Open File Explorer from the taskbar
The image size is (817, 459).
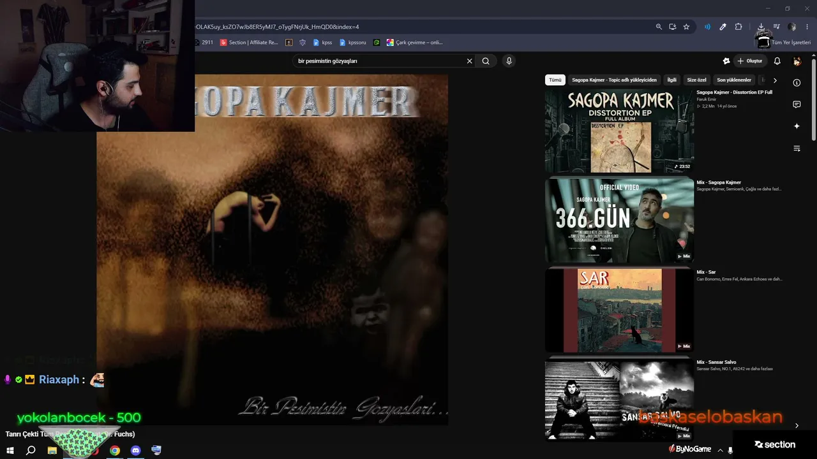(x=52, y=450)
